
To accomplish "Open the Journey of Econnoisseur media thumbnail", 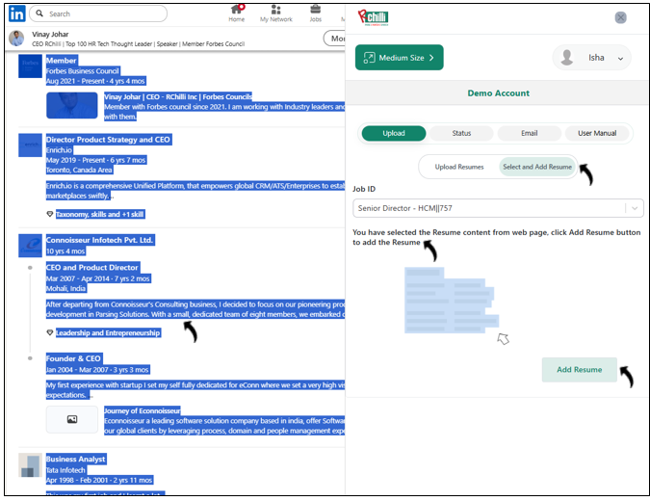I will [71, 420].
